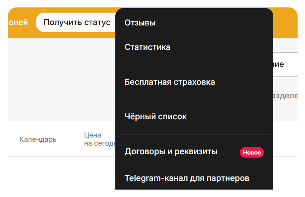Focus the partially hidden input field on right
The image size is (305, 197).
coord(285,64)
